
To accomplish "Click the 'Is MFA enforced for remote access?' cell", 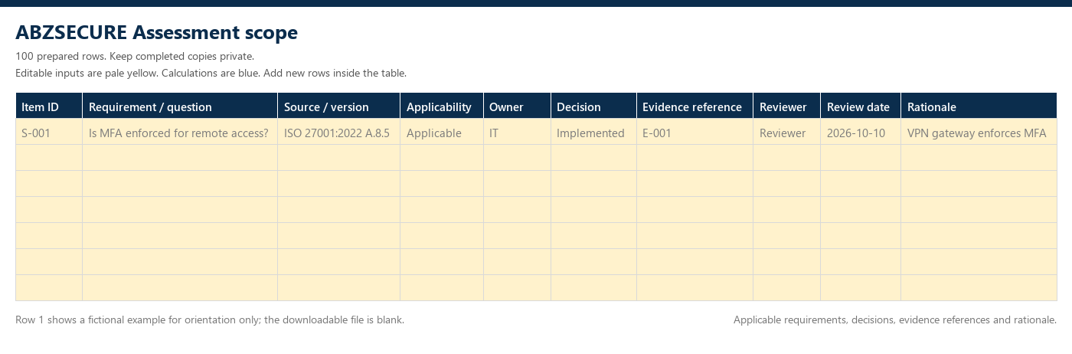I will [180, 132].
